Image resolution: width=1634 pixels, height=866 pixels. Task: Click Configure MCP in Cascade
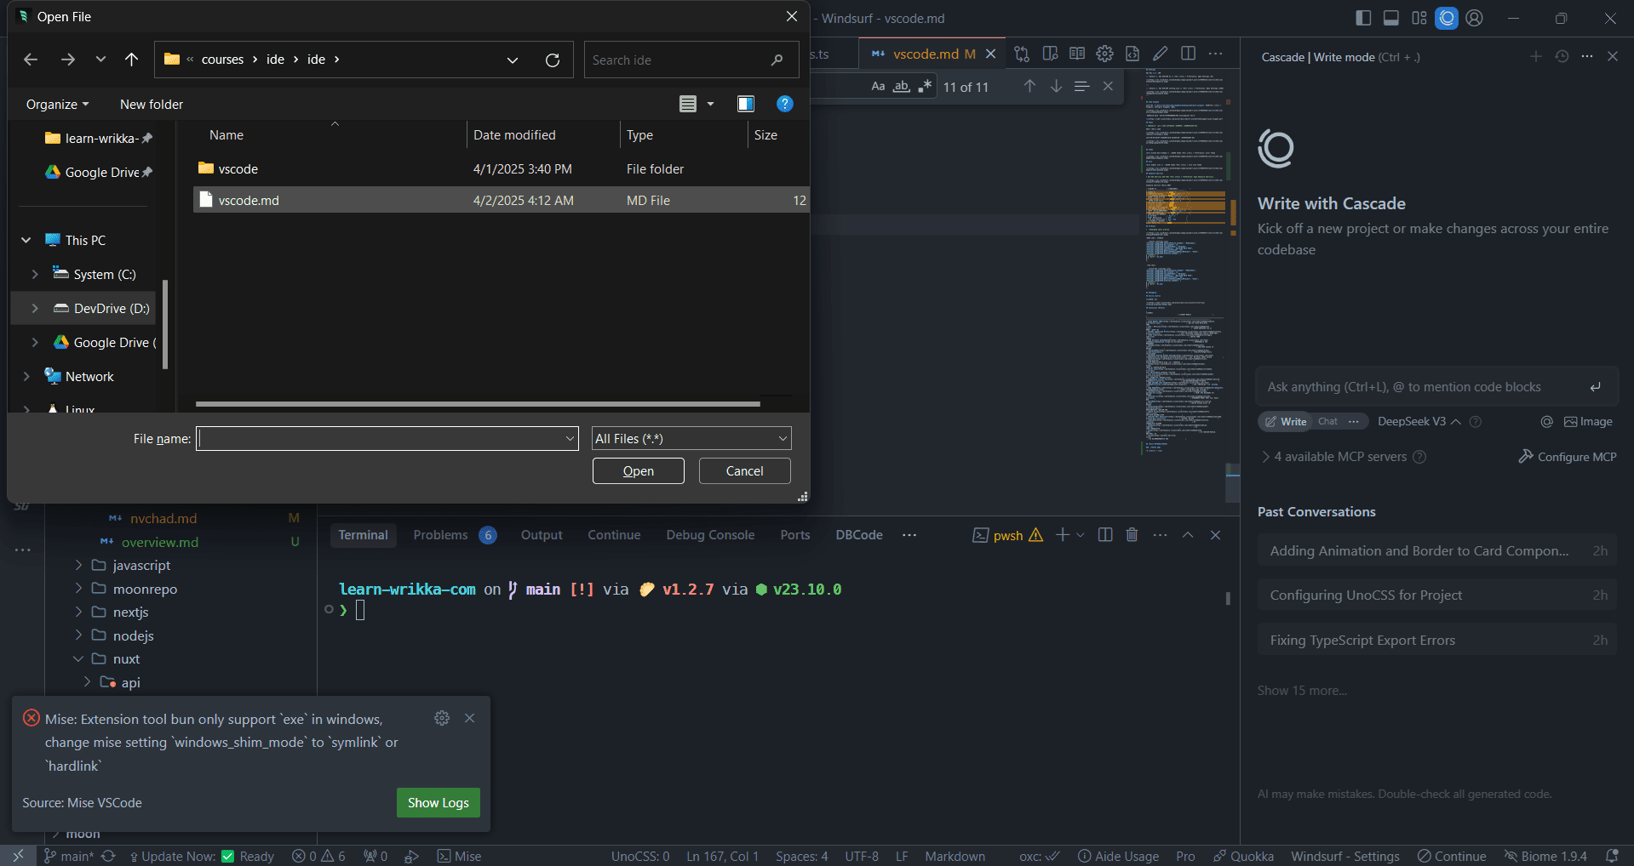(1567, 457)
